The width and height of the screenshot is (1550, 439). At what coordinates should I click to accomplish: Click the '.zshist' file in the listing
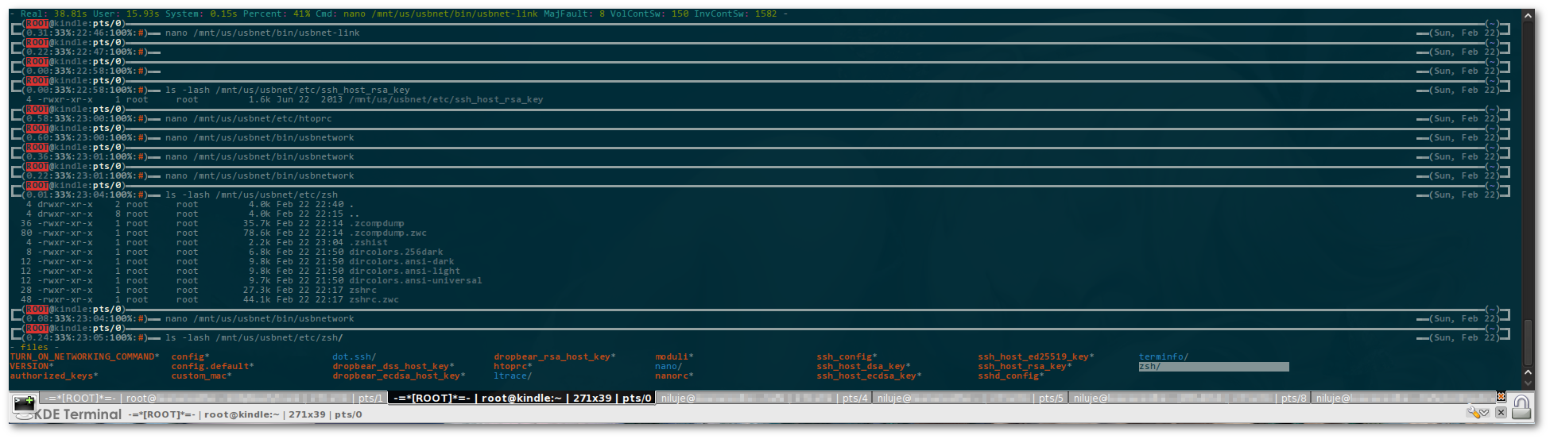pos(369,243)
